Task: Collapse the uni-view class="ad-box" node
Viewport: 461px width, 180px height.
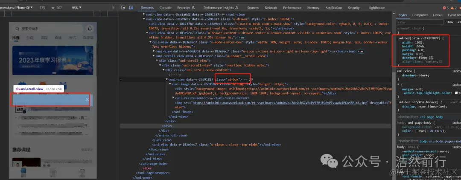Action: pos(167,79)
